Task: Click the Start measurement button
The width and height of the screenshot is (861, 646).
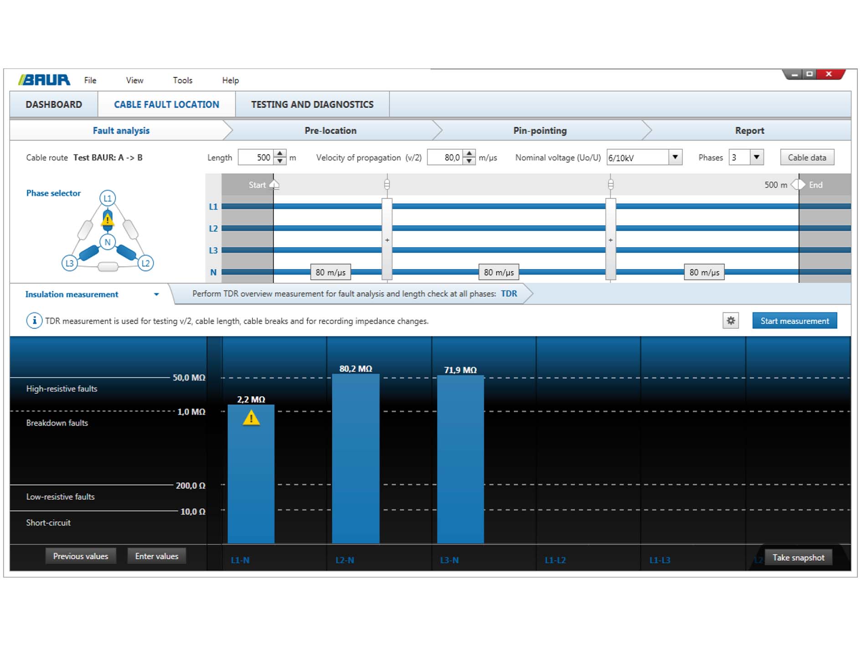Action: 794,320
